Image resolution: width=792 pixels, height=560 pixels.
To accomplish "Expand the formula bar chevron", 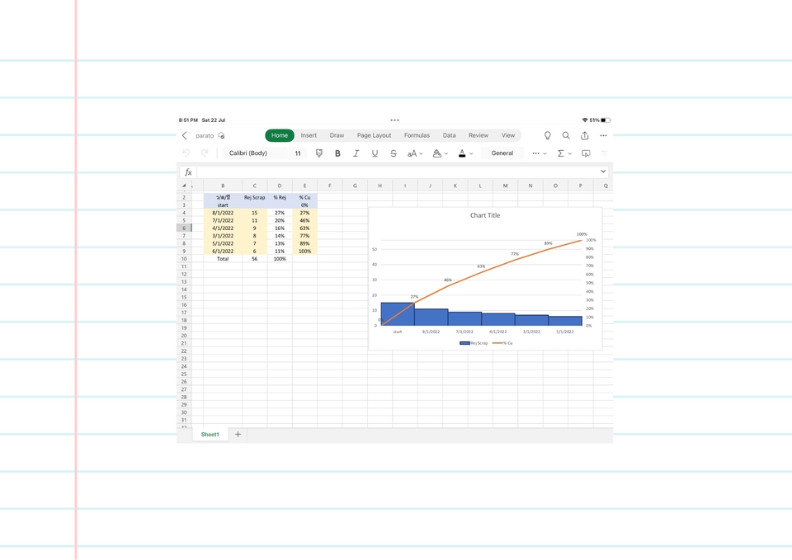I will [x=603, y=172].
